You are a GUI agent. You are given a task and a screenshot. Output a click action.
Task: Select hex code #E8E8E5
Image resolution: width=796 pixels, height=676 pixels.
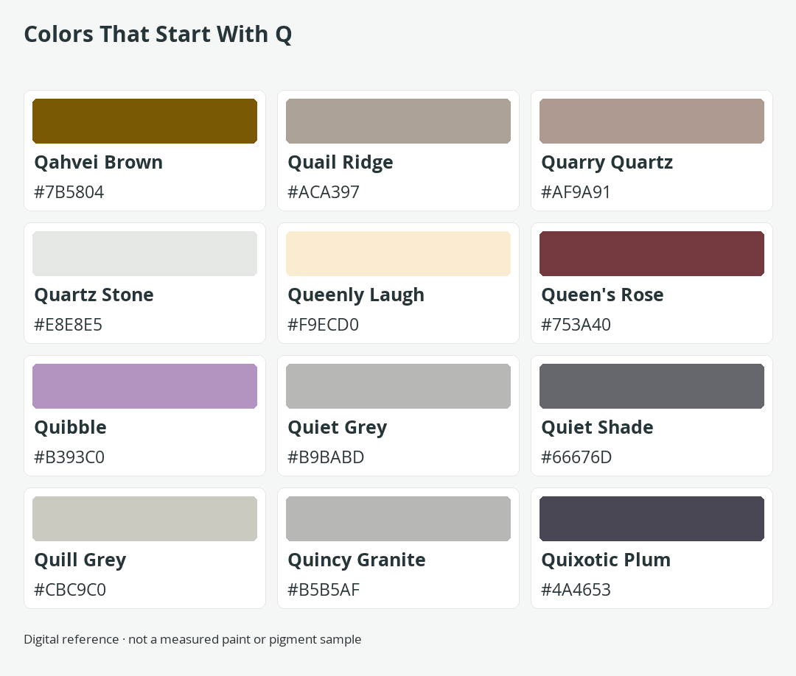[68, 325]
